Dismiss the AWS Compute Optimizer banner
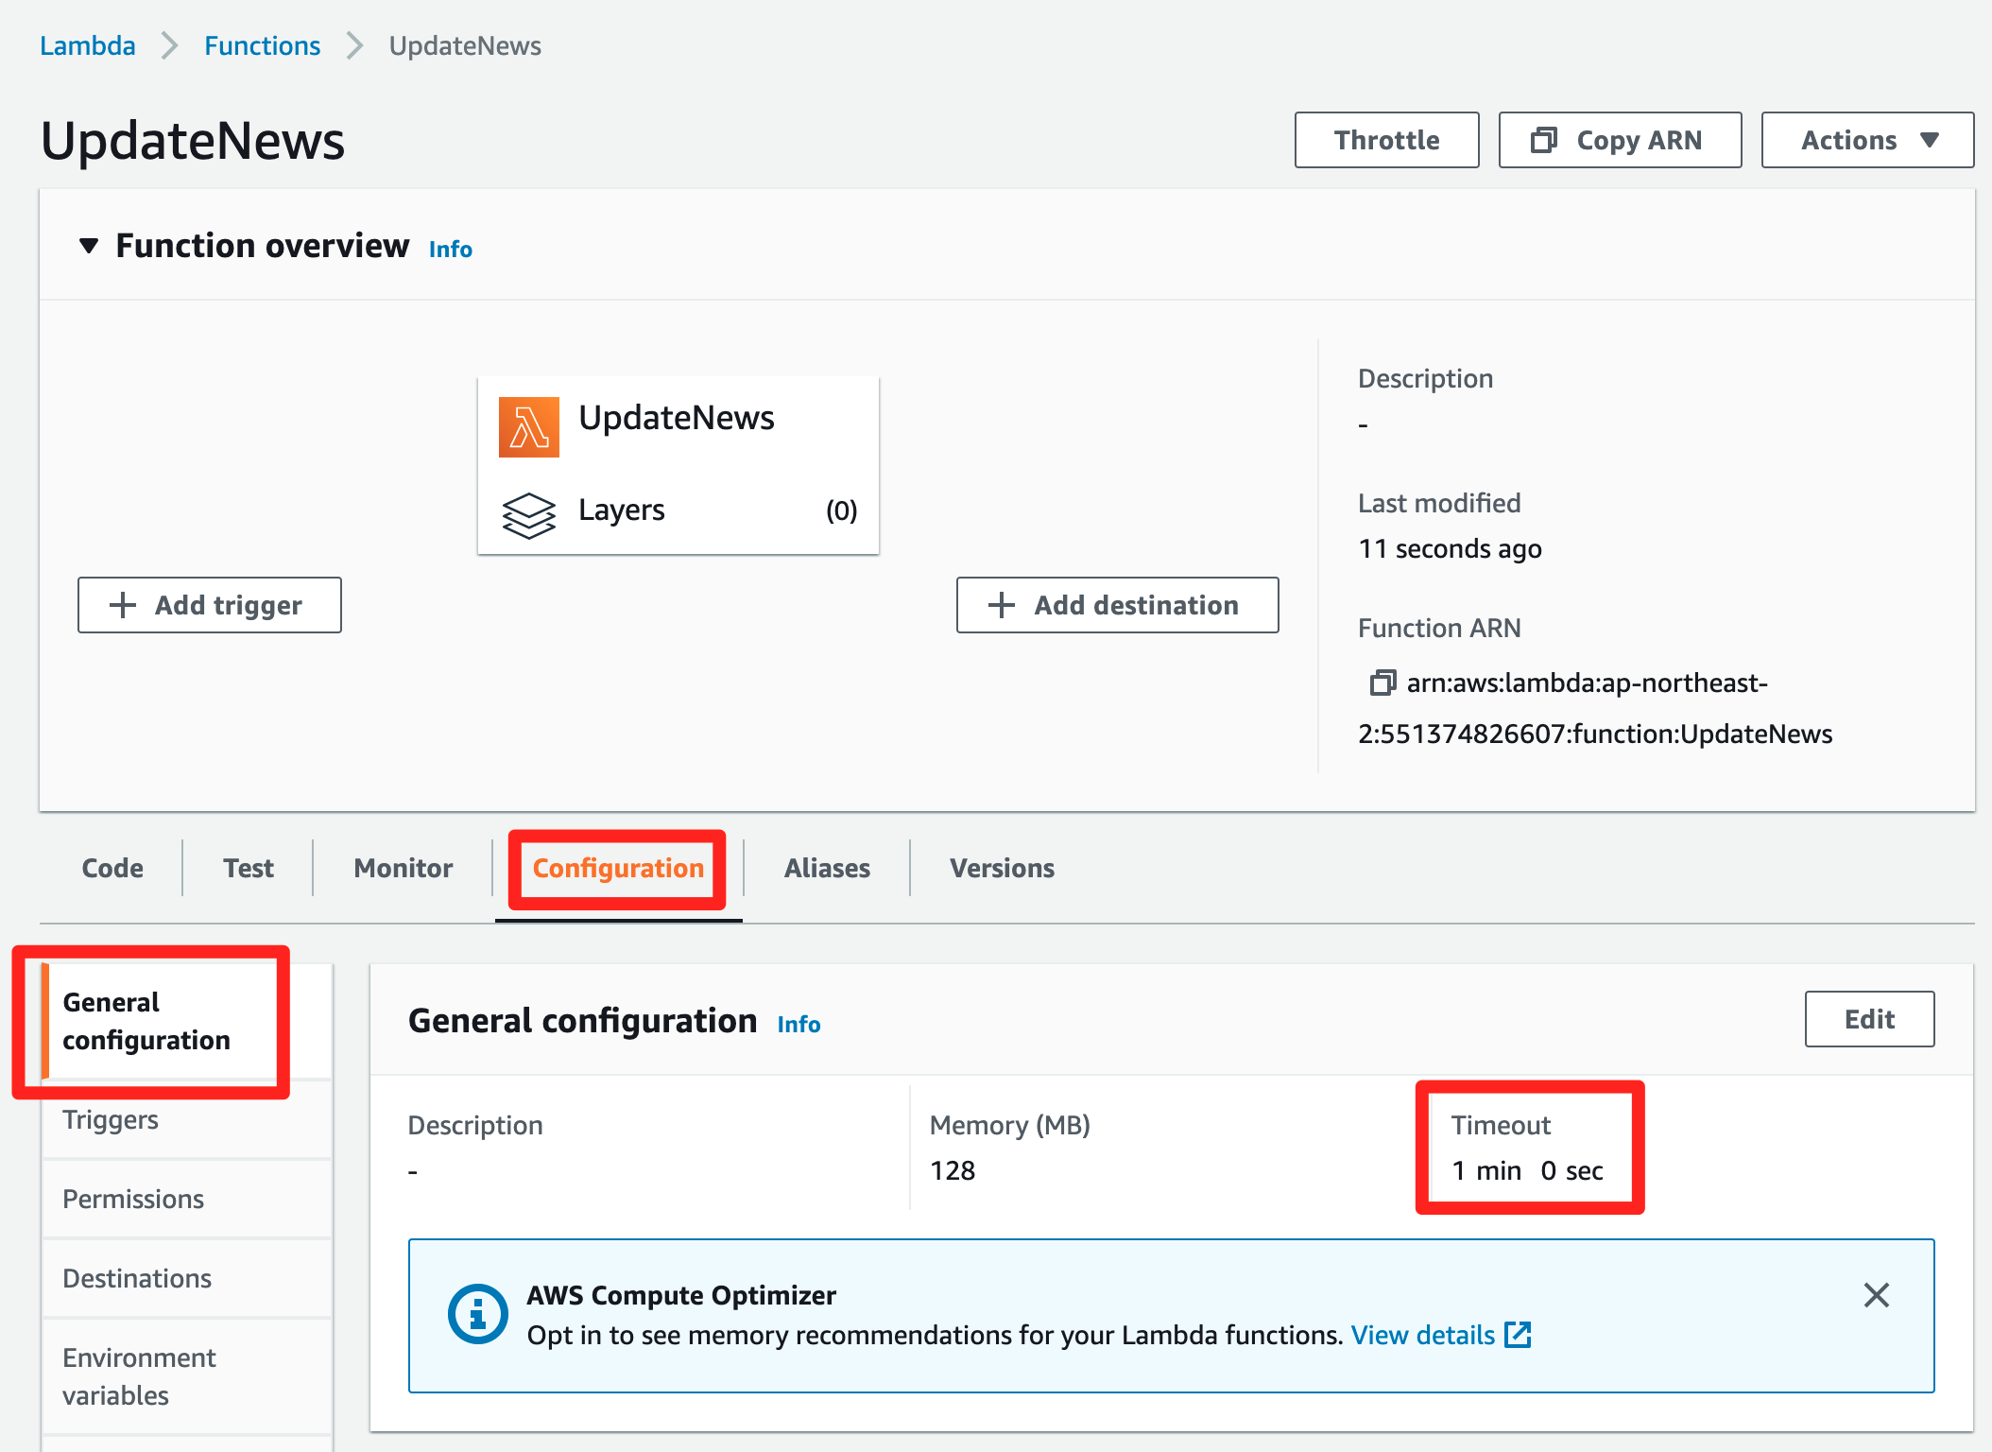The width and height of the screenshot is (1992, 1452). pyautogui.click(x=1877, y=1295)
